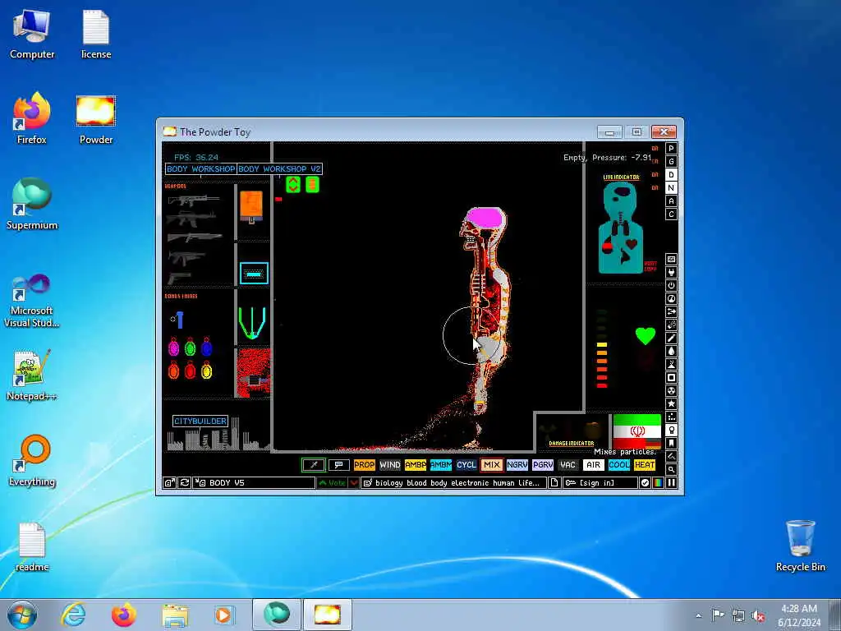
Task: Open the Electronics menu section with plug icon
Action: click(671, 273)
